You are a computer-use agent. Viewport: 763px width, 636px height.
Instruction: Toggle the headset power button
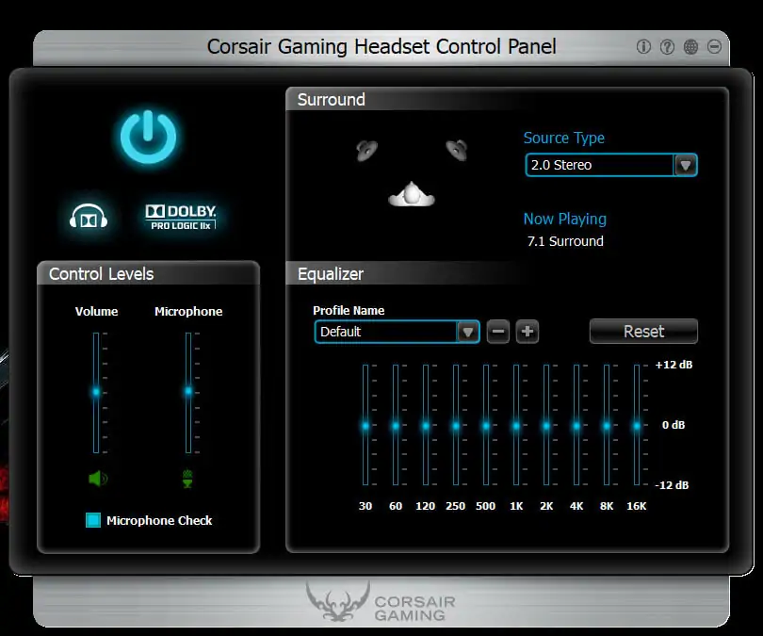point(148,137)
